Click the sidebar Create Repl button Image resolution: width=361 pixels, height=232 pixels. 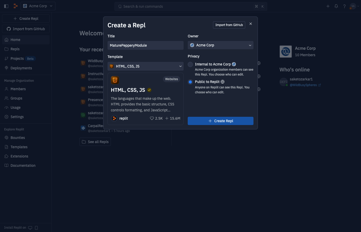click(26, 19)
